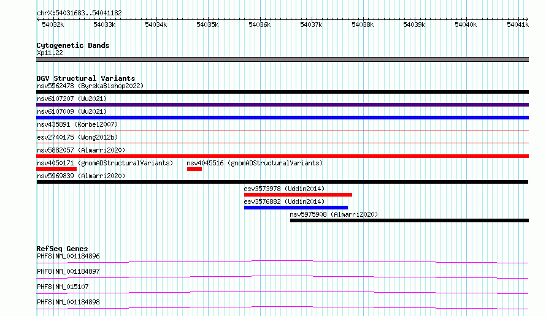Open variant esv3573978 (Uddin2014) label
The image size is (546, 316).
click(284, 189)
